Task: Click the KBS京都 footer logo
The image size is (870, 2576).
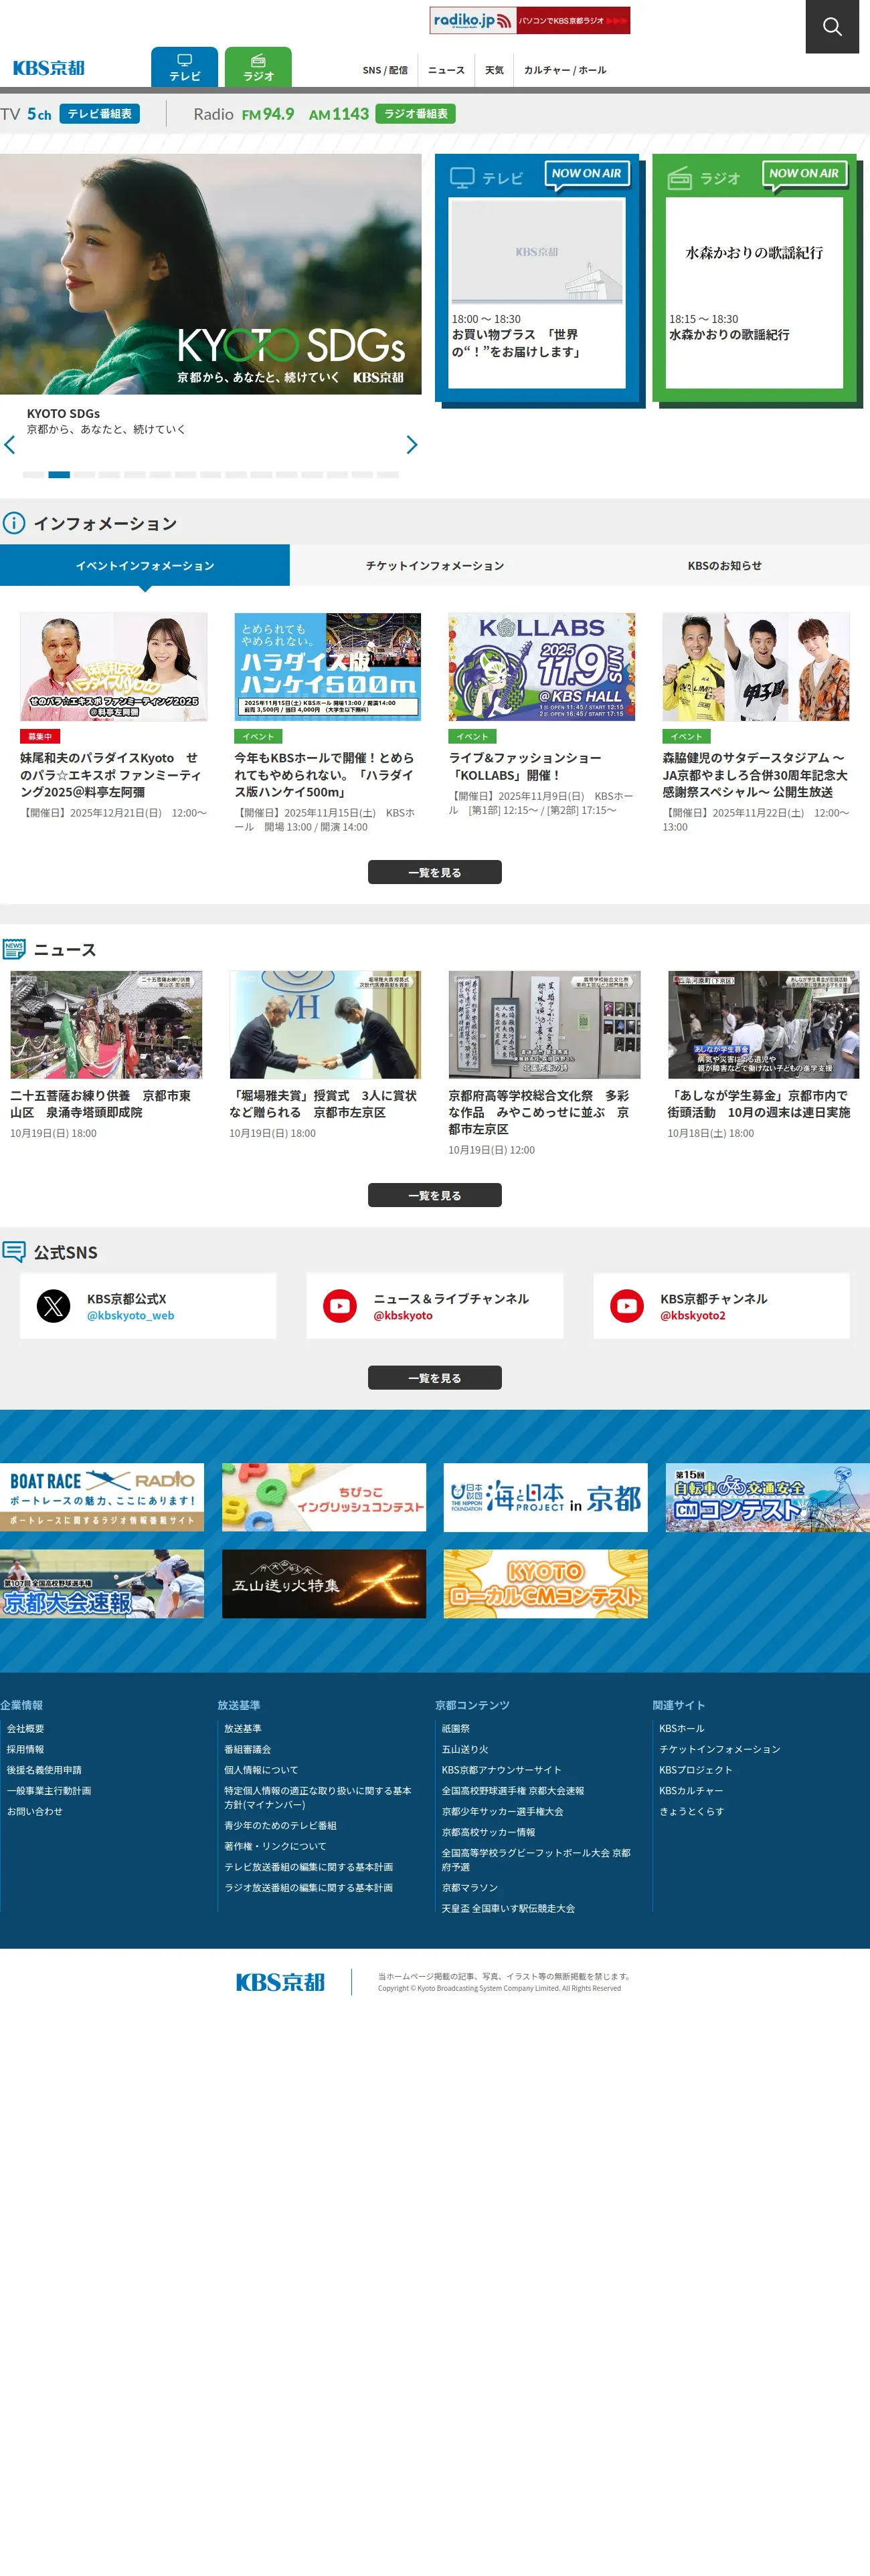Action: coord(280,1982)
